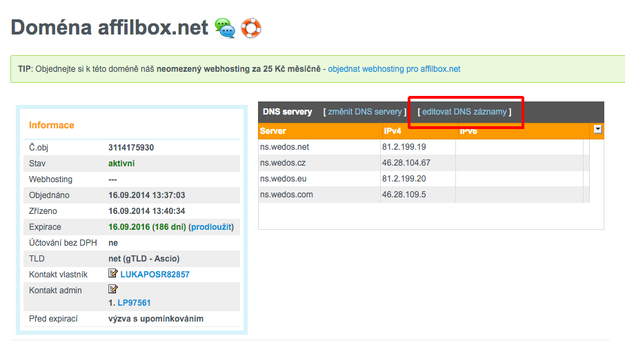
Task: Click ordered date 16.09.2014 13:37:03
Action: click(x=147, y=195)
